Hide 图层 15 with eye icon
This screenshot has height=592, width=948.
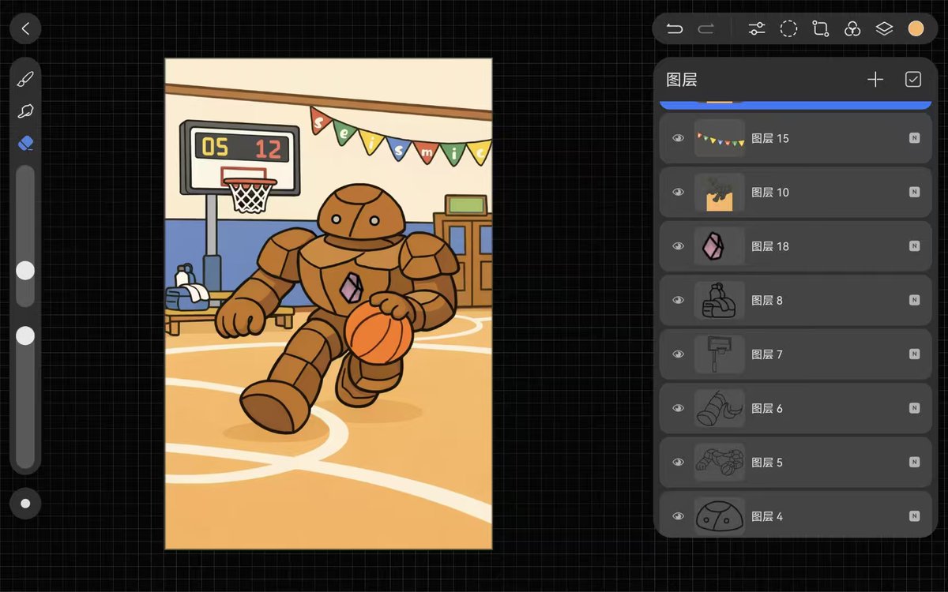[678, 138]
